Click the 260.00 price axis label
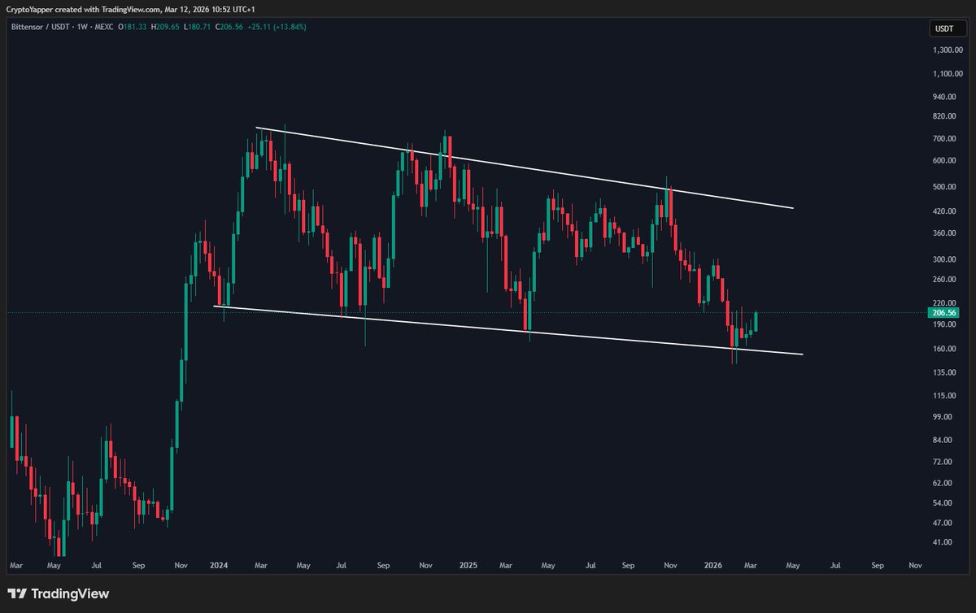This screenshot has height=613, width=976. pos(944,280)
